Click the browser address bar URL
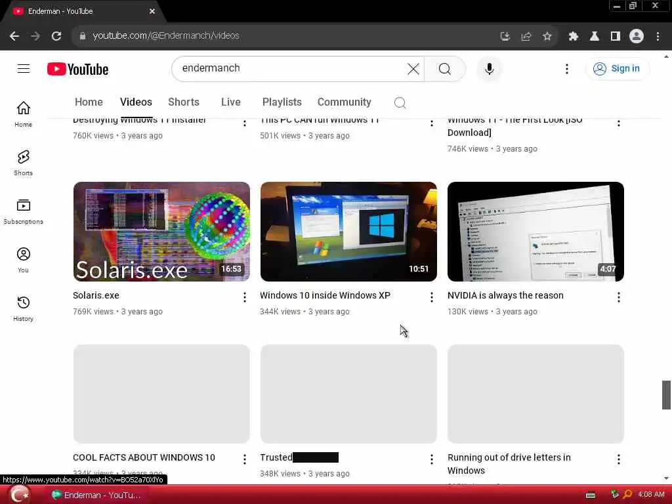 (x=166, y=36)
